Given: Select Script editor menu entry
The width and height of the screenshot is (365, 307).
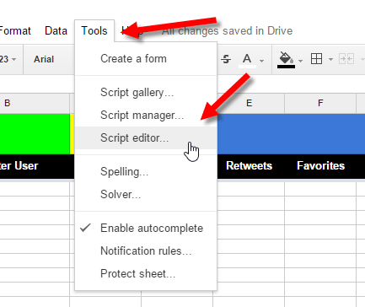Looking at the screenshot, I should pyautogui.click(x=146, y=137).
